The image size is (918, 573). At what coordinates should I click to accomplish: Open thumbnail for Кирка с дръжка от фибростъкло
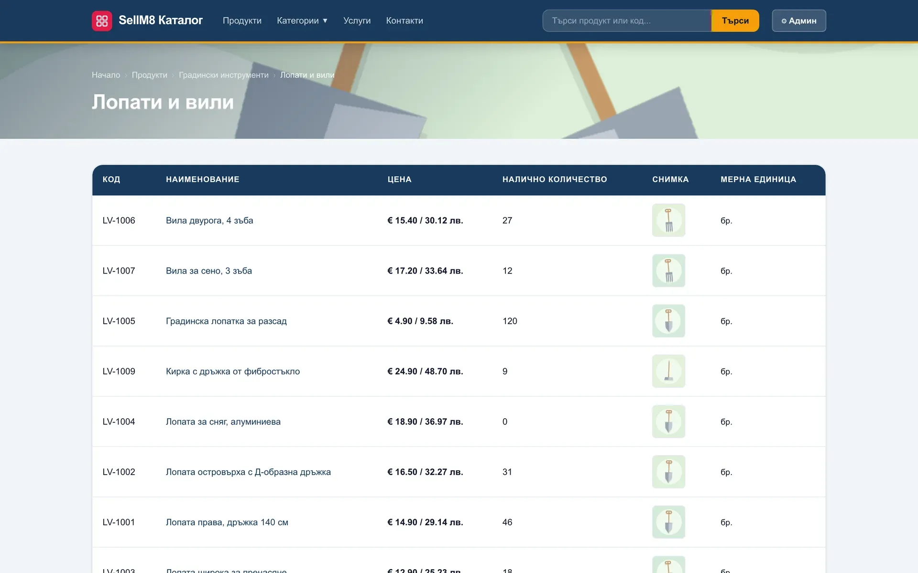[668, 371]
